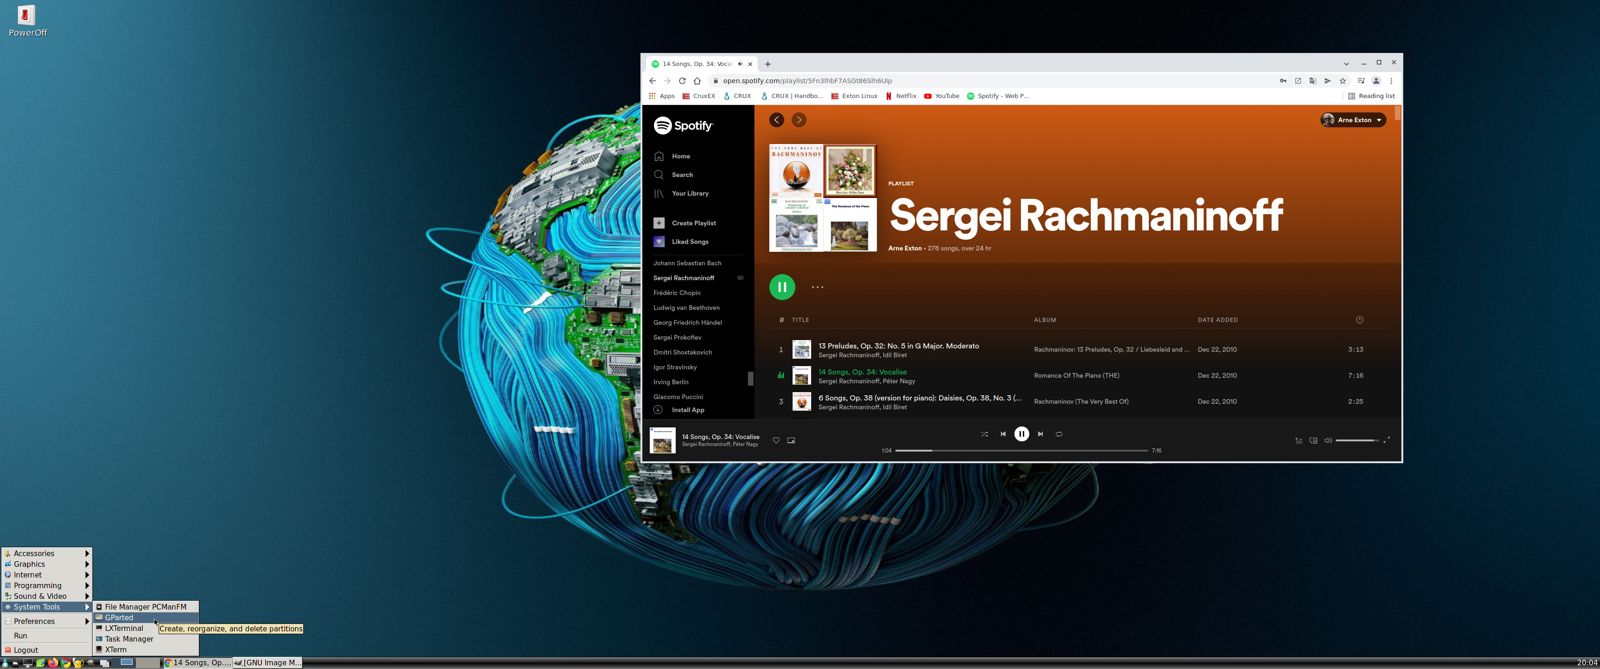Go to previous track in player
The height and width of the screenshot is (669, 1600).
pos(1003,434)
